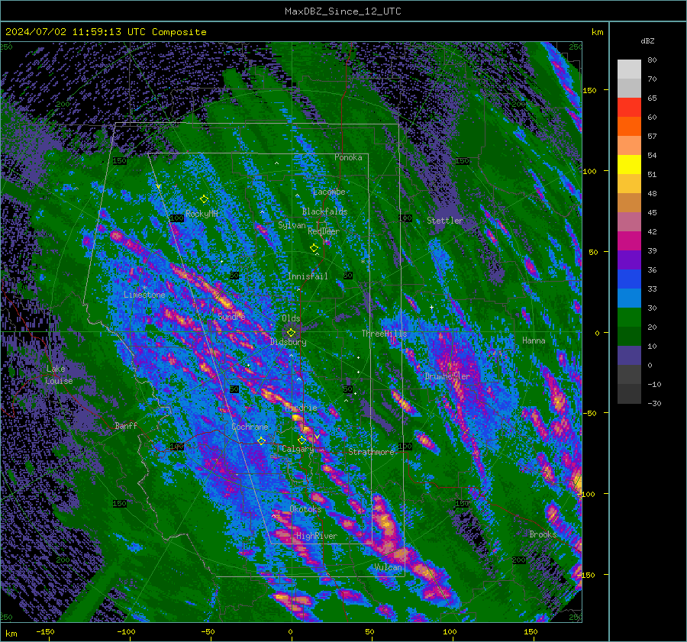Click the yellow diamond marker below RedDeer
Screen dimensions: 687x642
pos(314,248)
